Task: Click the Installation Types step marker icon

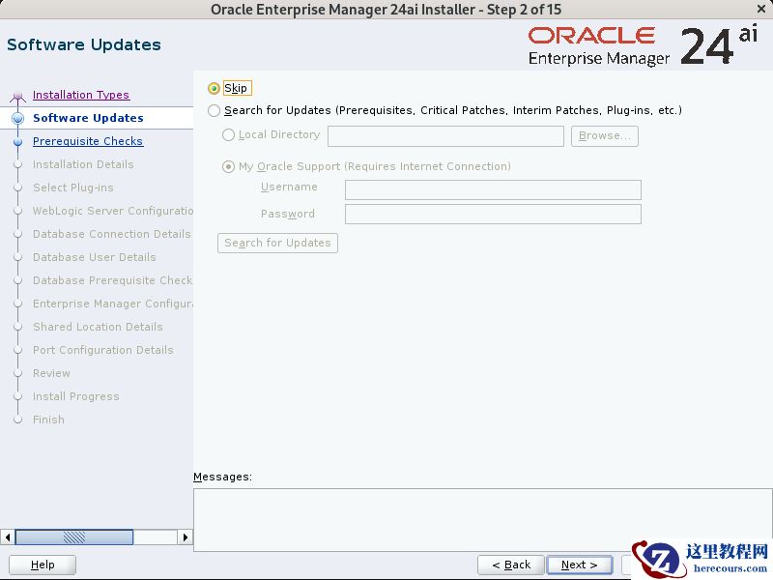Action: click(x=17, y=96)
